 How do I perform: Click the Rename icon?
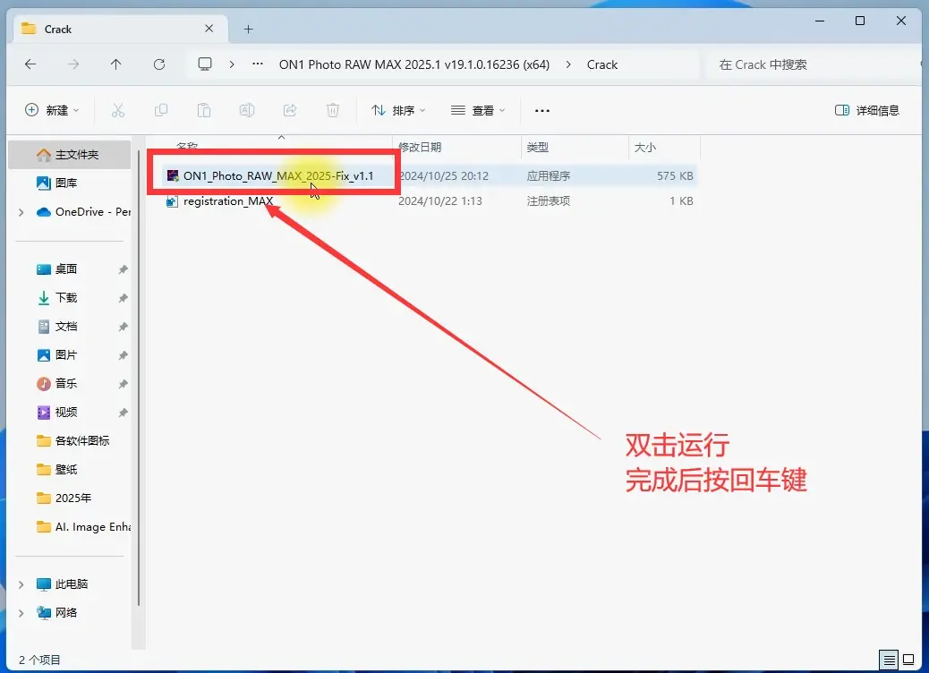[246, 110]
